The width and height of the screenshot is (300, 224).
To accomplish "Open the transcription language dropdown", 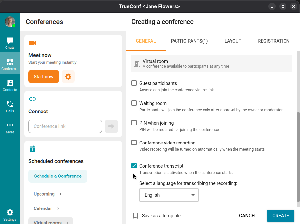I will point(169,195).
